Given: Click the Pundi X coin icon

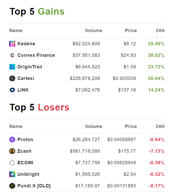Looking at the screenshot, I should pyautogui.click(x=12, y=186).
